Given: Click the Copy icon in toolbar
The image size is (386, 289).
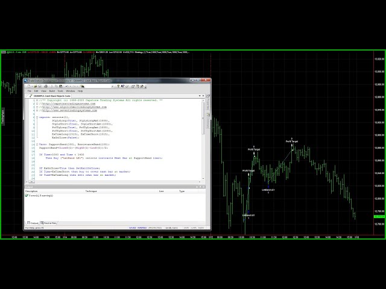Looking at the screenshot, I should click(x=56, y=86).
